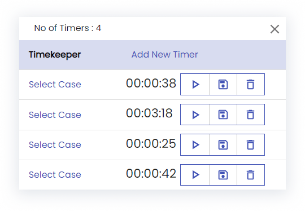Click the 00:03:18 time display

point(149,113)
